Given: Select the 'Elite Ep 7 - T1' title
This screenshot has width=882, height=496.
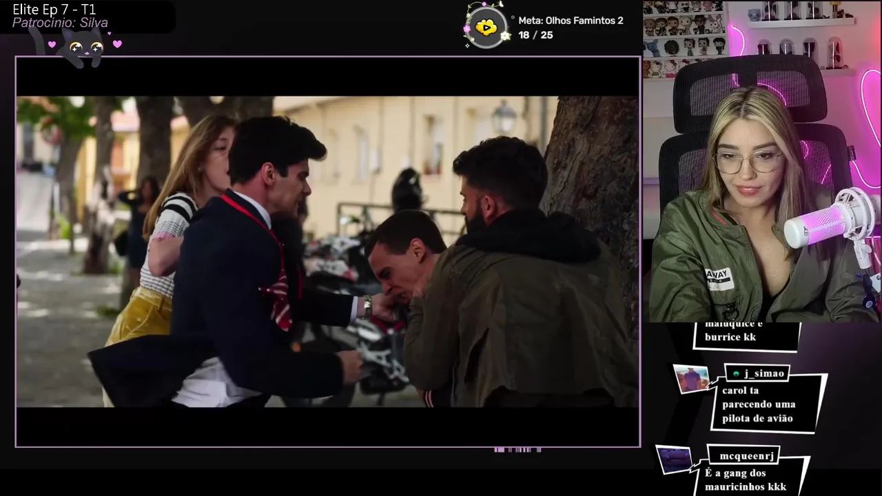Looking at the screenshot, I should tap(54, 10).
